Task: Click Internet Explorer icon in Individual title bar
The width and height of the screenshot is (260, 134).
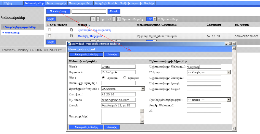Action: click(69, 43)
